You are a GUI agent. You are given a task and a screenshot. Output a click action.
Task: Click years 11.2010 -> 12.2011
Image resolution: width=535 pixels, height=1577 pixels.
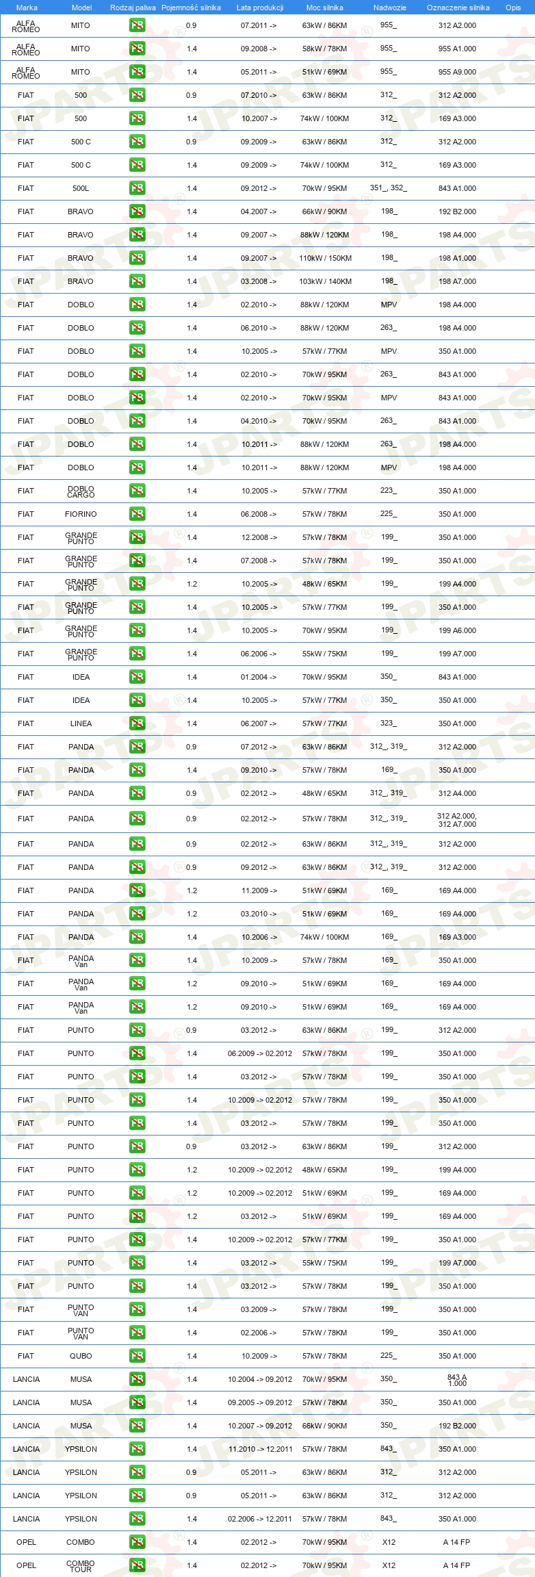pos(260,1449)
